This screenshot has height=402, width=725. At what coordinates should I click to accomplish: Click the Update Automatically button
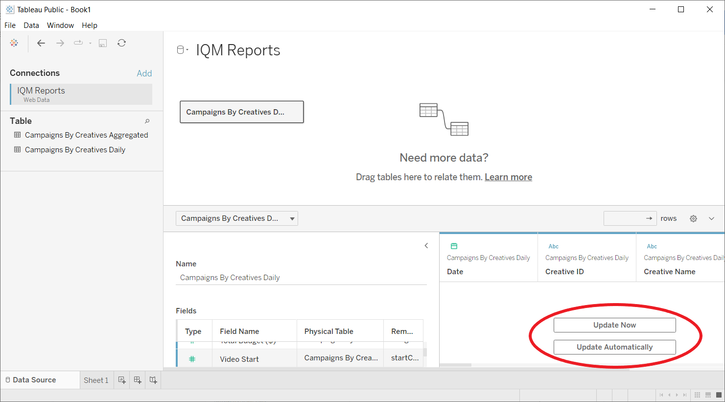click(614, 347)
